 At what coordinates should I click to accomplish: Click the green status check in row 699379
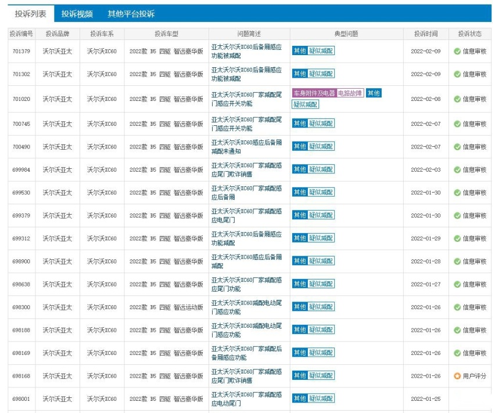pos(457,216)
